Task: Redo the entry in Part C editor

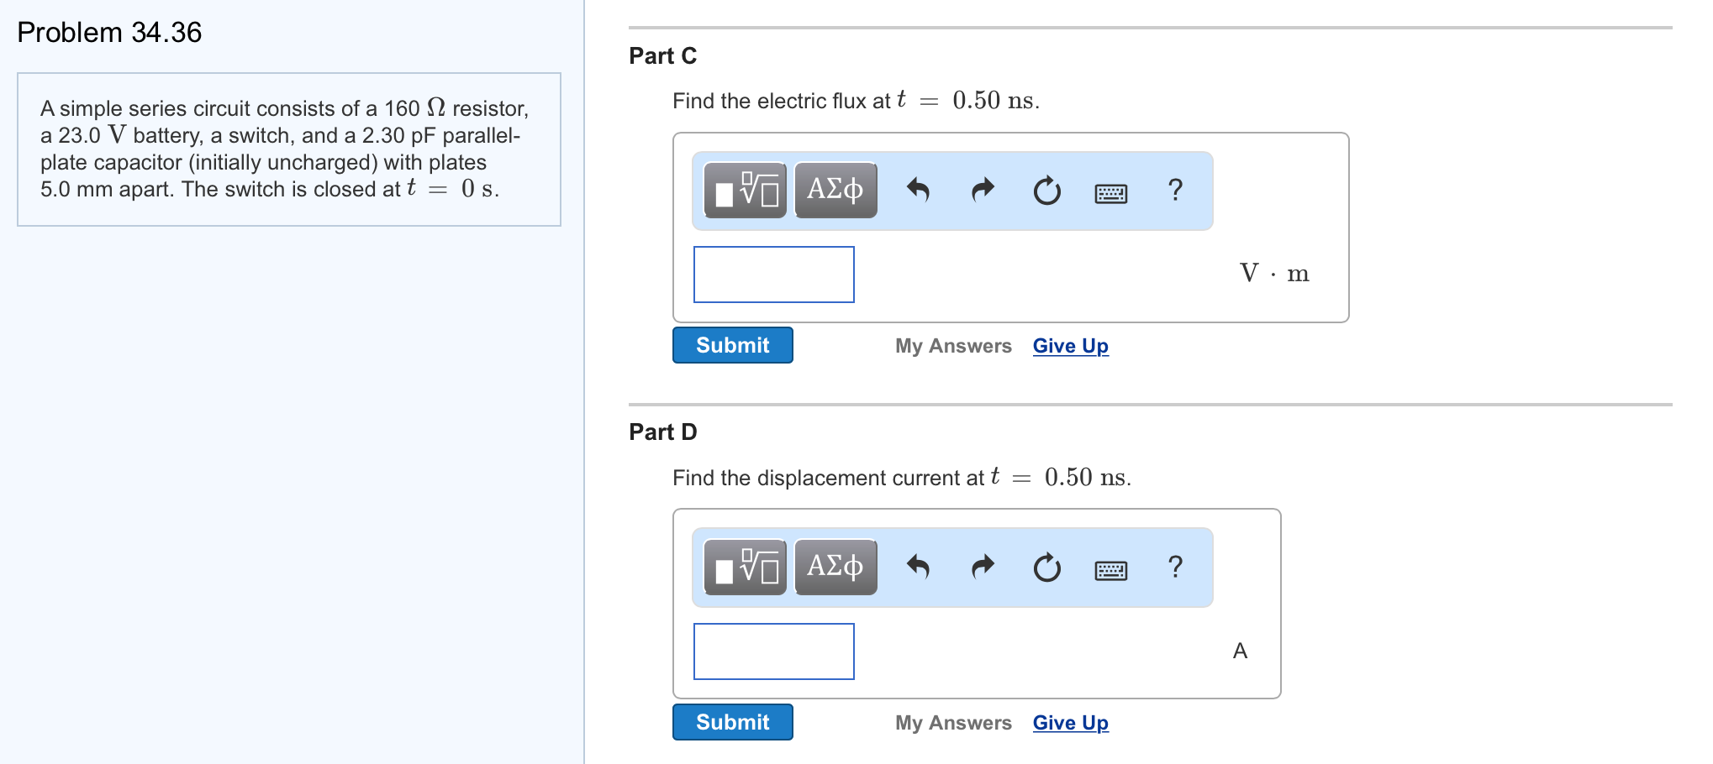Action: point(982,191)
